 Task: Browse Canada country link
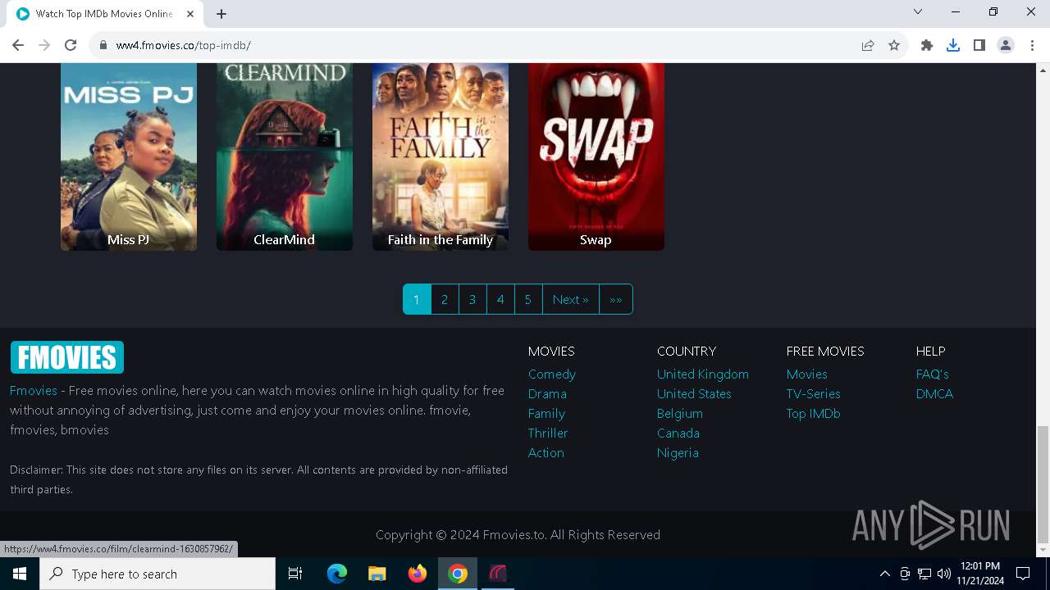[x=678, y=433]
